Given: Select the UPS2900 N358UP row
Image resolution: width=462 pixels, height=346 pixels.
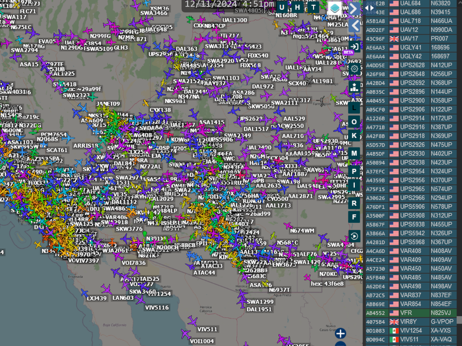Looking at the screenshot, I should tap(411, 101).
